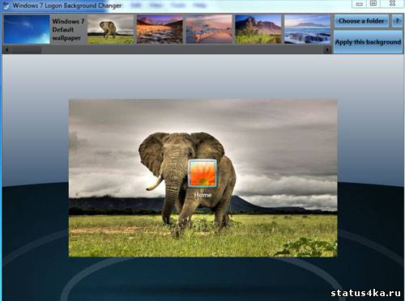Maximize the Logon Background Changer window
The height and width of the screenshot is (301, 405).
pos(373,4)
